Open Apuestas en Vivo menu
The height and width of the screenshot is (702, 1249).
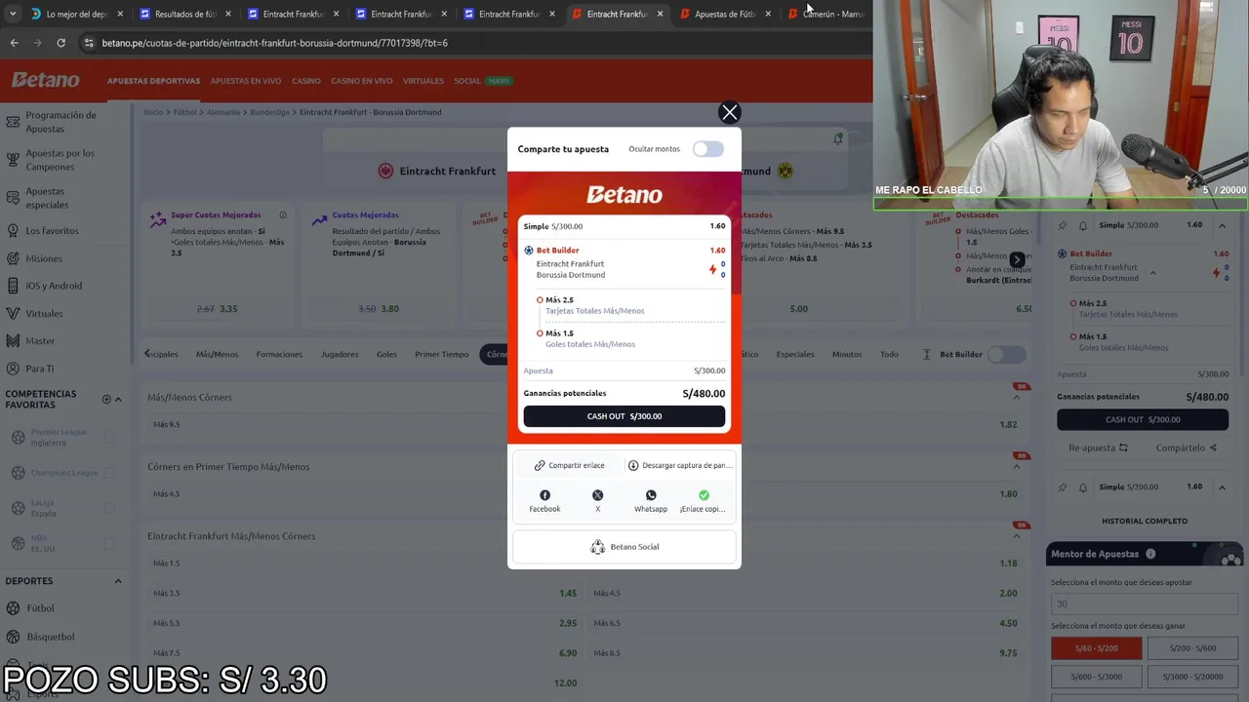[245, 81]
